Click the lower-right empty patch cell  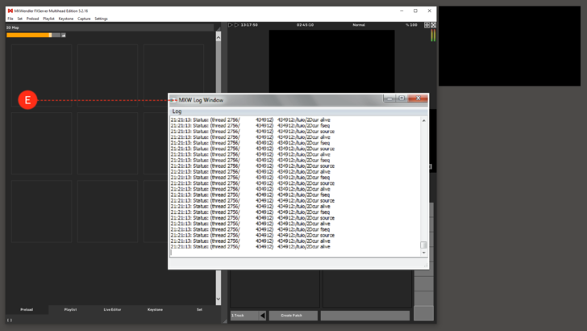click(367, 289)
